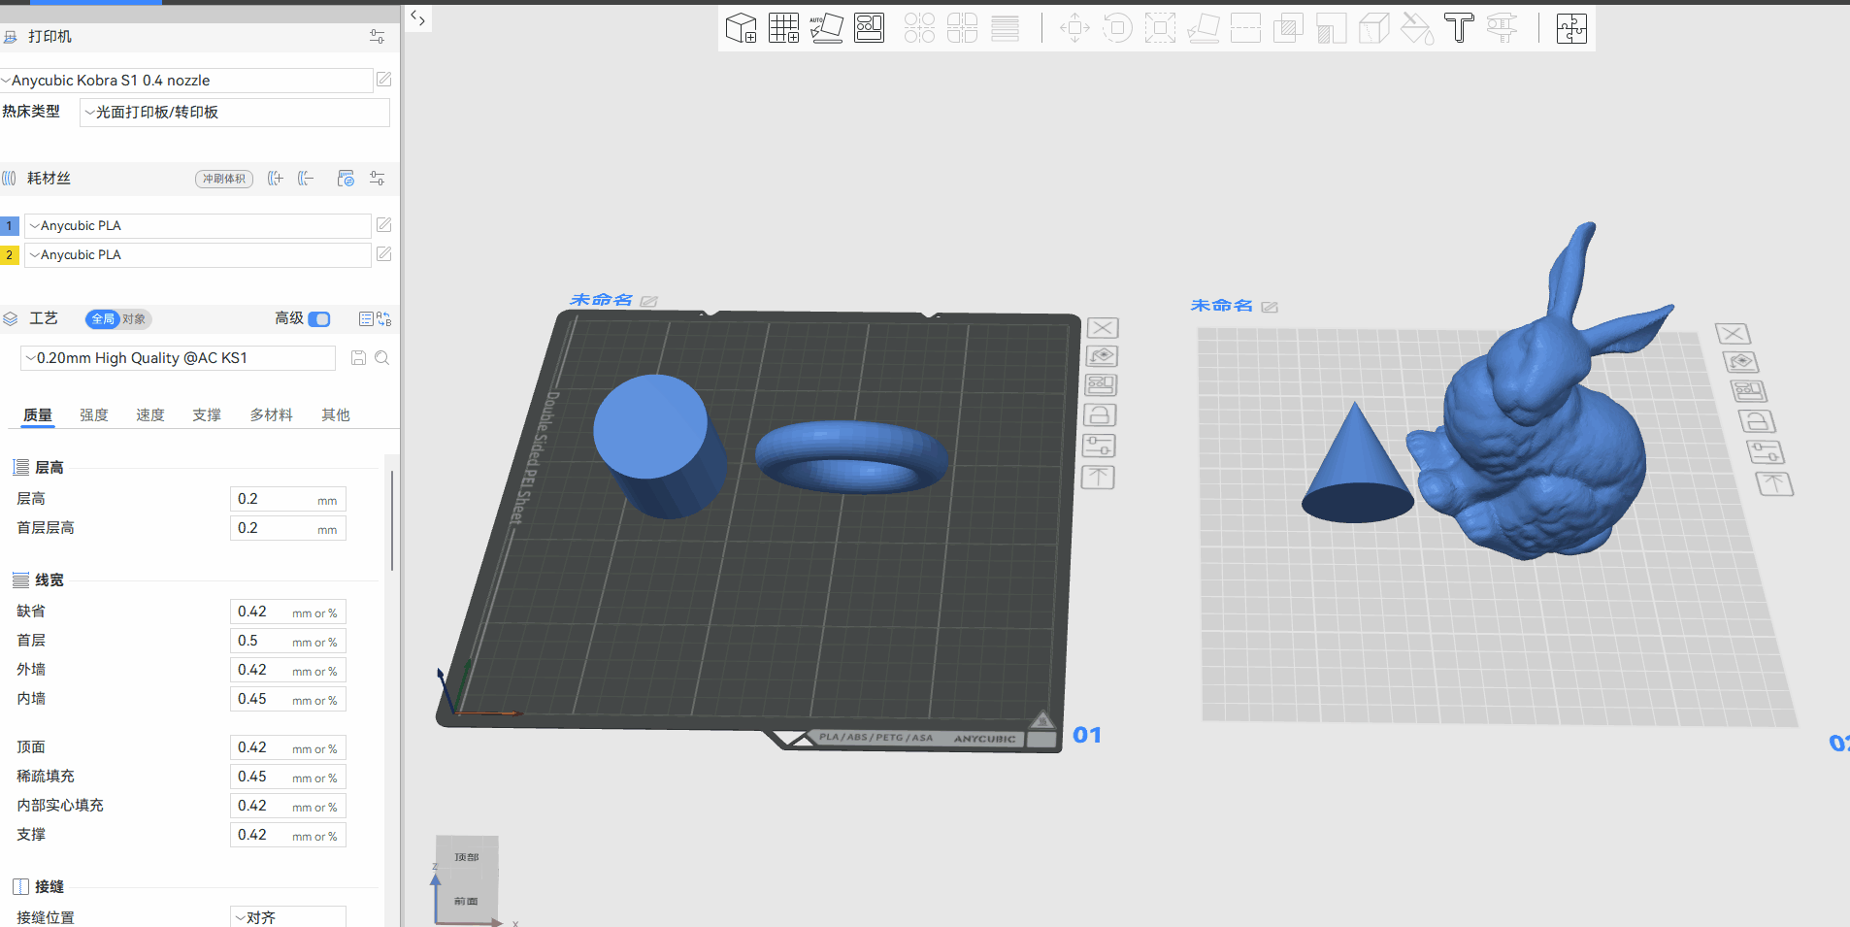Open plate 01 settings sliders icon
This screenshot has height=927, width=1850.
click(x=1099, y=447)
